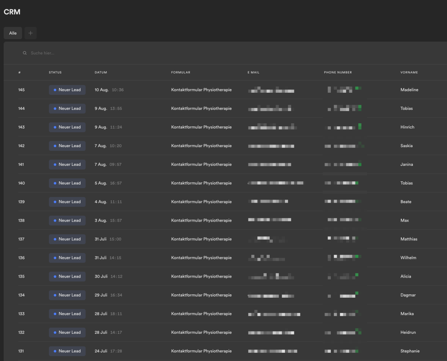Sort by STATUS column header
Viewport: 447px width, 361px height.
pyautogui.click(x=55, y=72)
